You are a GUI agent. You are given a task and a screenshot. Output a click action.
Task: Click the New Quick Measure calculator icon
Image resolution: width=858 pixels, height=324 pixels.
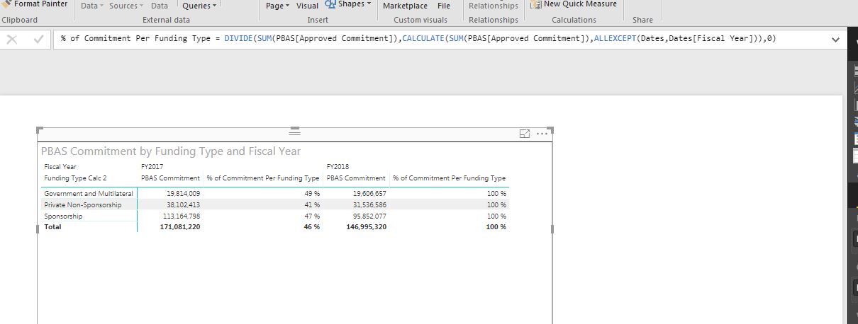coord(536,4)
